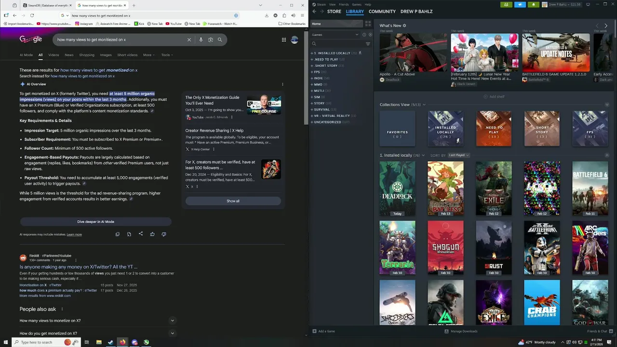Open Manage Downloads in Steam
Image resolution: width=617 pixels, height=347 pixels.
(461, 331)
